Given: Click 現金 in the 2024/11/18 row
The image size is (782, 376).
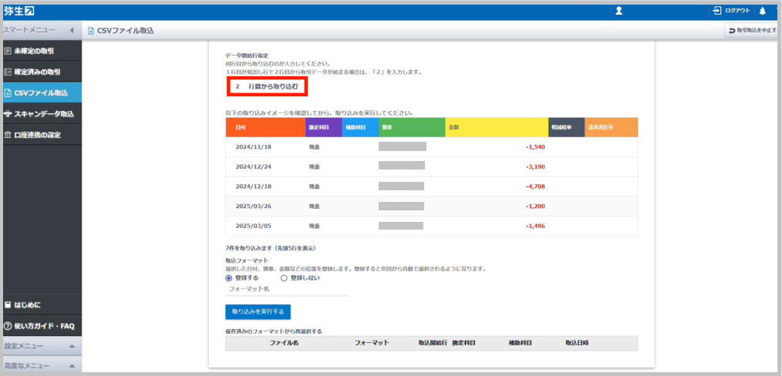Looking at the screenshot, I should [x=314, y=147].
